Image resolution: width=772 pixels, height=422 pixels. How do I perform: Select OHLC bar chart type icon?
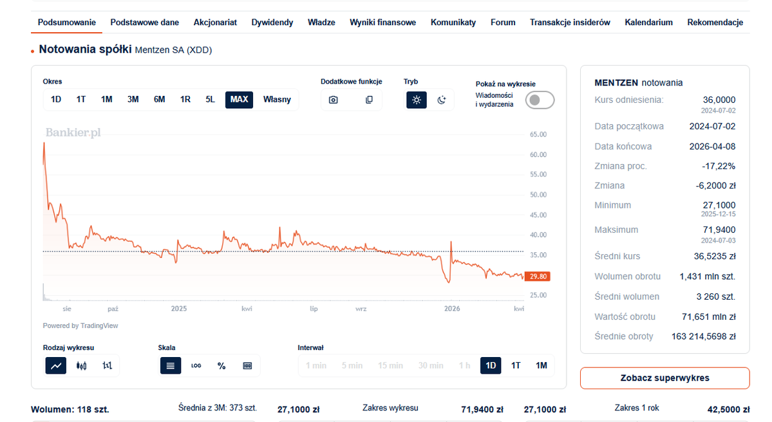coord(107,365)
